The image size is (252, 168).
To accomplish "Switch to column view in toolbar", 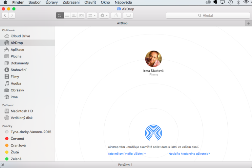I will [74, 15].
